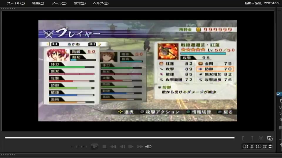Step forward one frame
The height and width of the screenshot is (158, 282).
coord(131,147)
